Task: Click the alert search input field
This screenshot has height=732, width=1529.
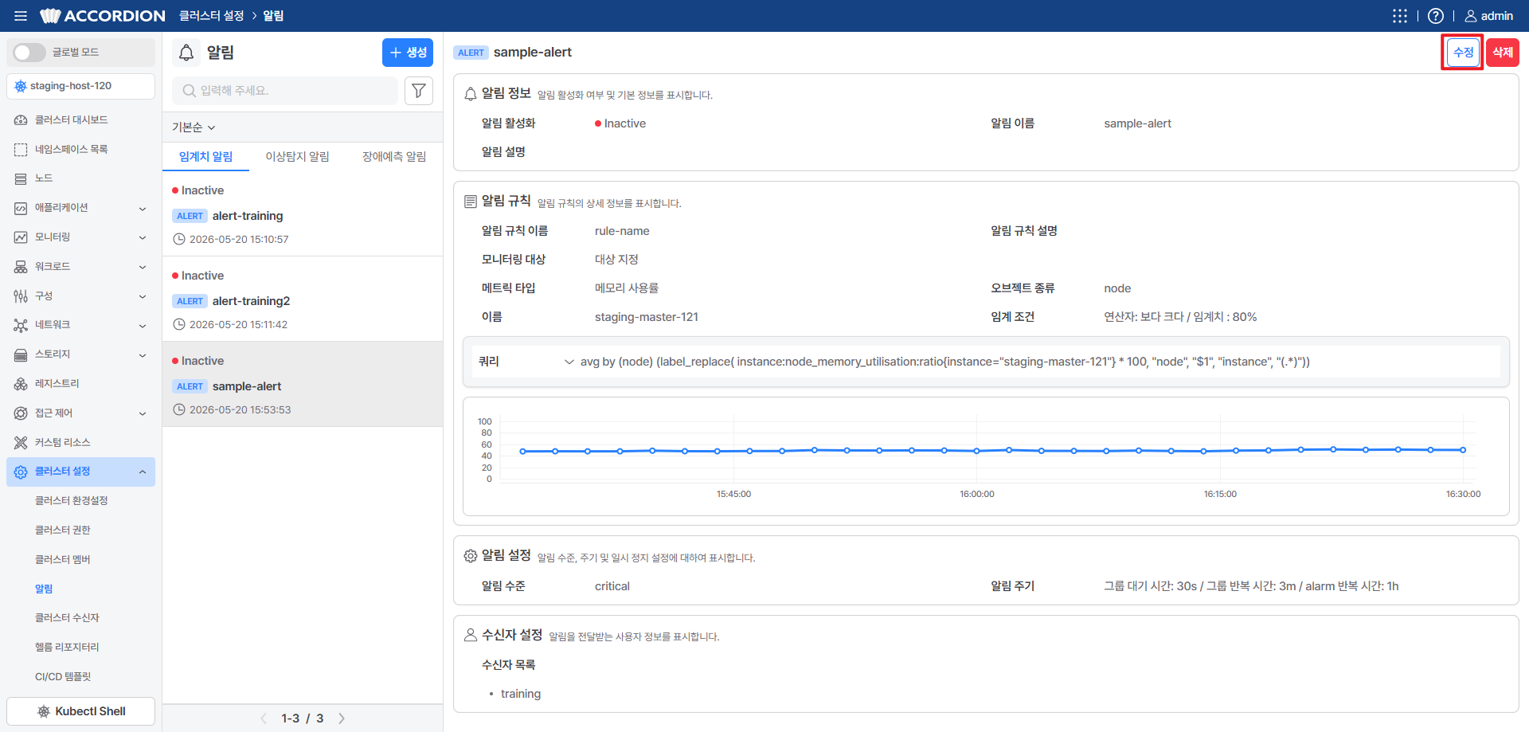Action: 285,91
